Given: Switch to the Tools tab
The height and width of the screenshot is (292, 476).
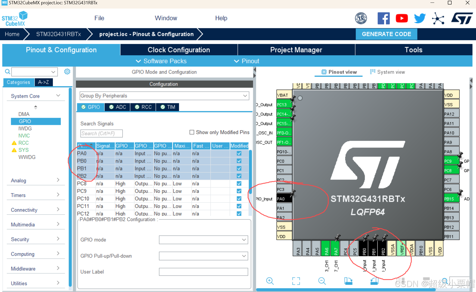Looking at the screenshot, I should tap(414, 50).
